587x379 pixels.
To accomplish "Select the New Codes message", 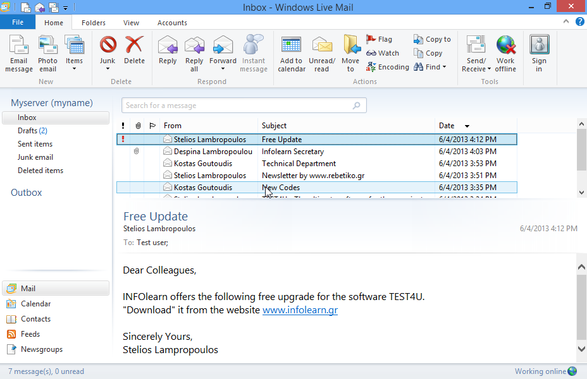I will click(317, 187).
